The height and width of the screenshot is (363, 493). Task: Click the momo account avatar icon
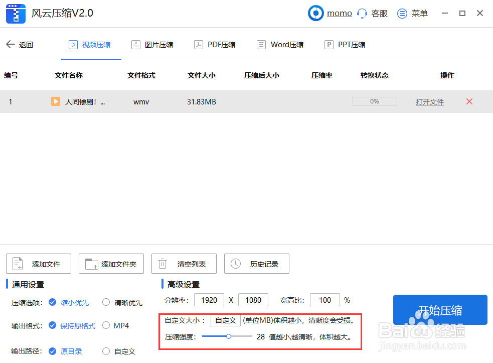tap(316, 13)
